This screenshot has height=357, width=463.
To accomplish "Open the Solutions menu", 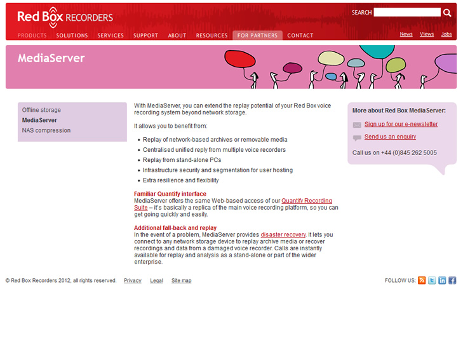I will (72, 36).
